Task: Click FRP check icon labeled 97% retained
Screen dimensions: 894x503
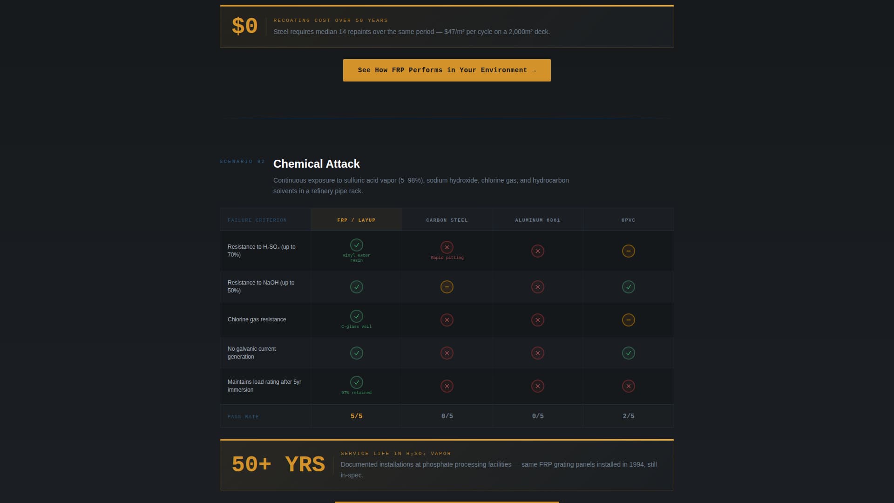Action: tap(356, 382)
